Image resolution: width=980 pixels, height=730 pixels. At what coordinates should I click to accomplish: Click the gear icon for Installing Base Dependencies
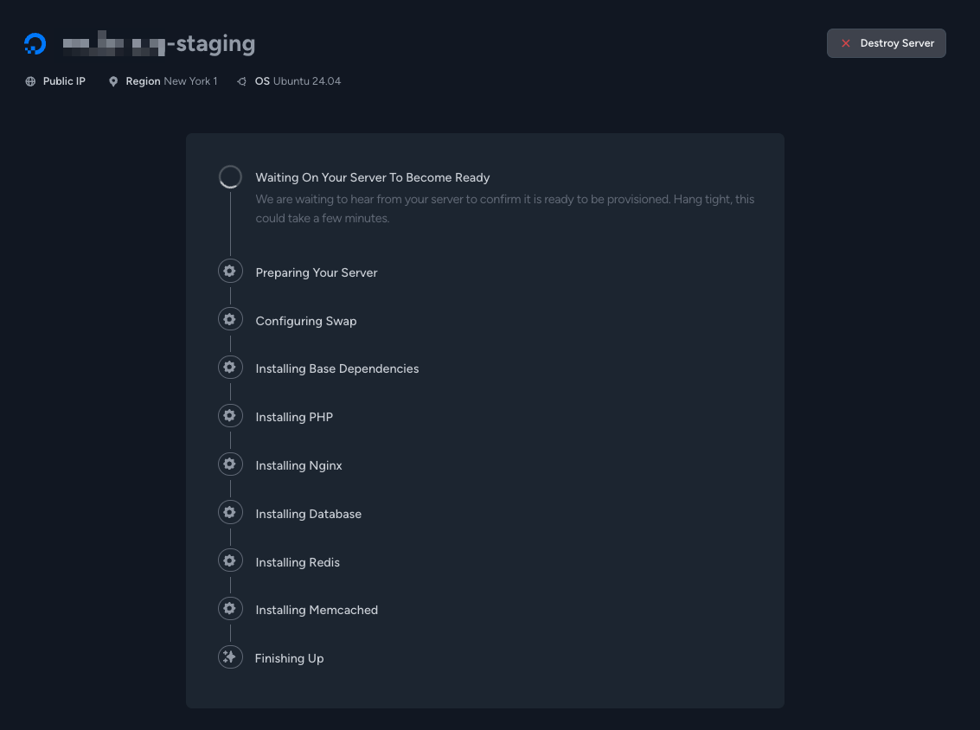(x=230, y=368)
